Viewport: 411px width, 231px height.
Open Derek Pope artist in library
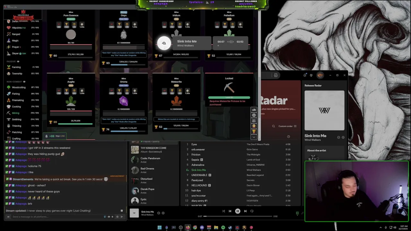154,191
